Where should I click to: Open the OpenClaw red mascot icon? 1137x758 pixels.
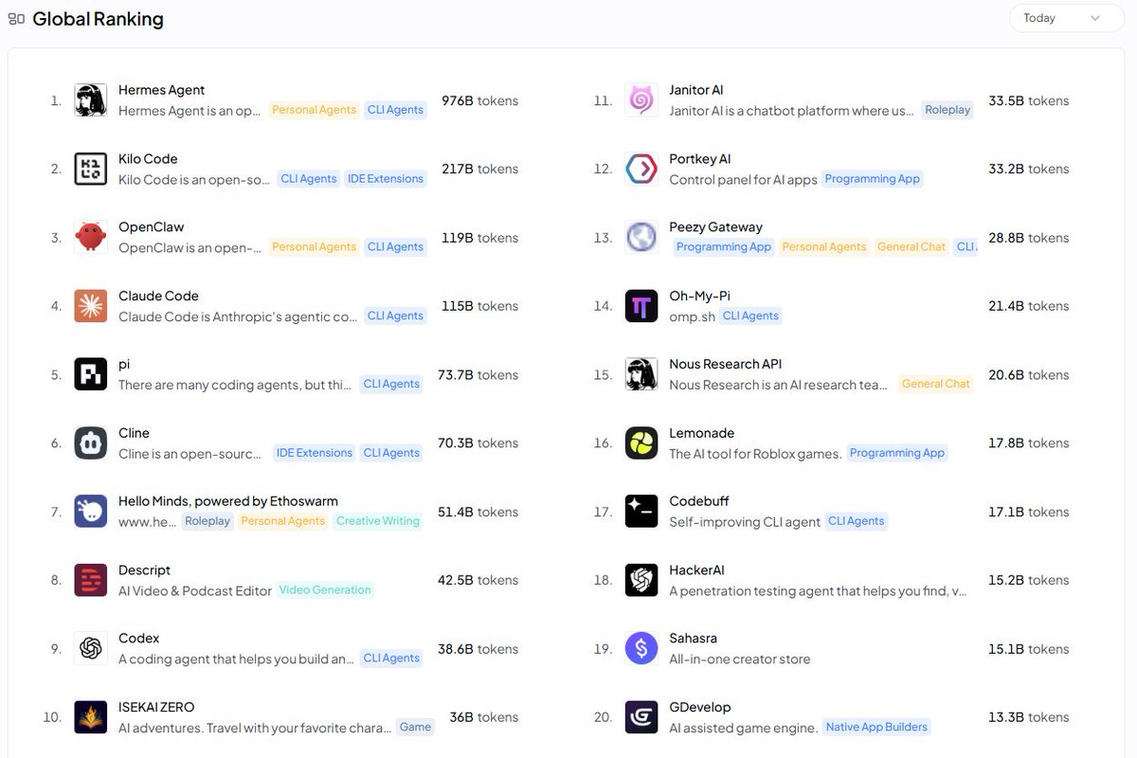91,237
